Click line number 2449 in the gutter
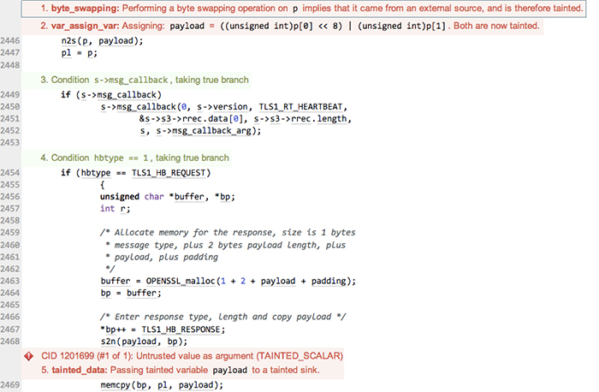Image resolution: width=599 pixels, height=392 pixels. click(x=13, y=93)
